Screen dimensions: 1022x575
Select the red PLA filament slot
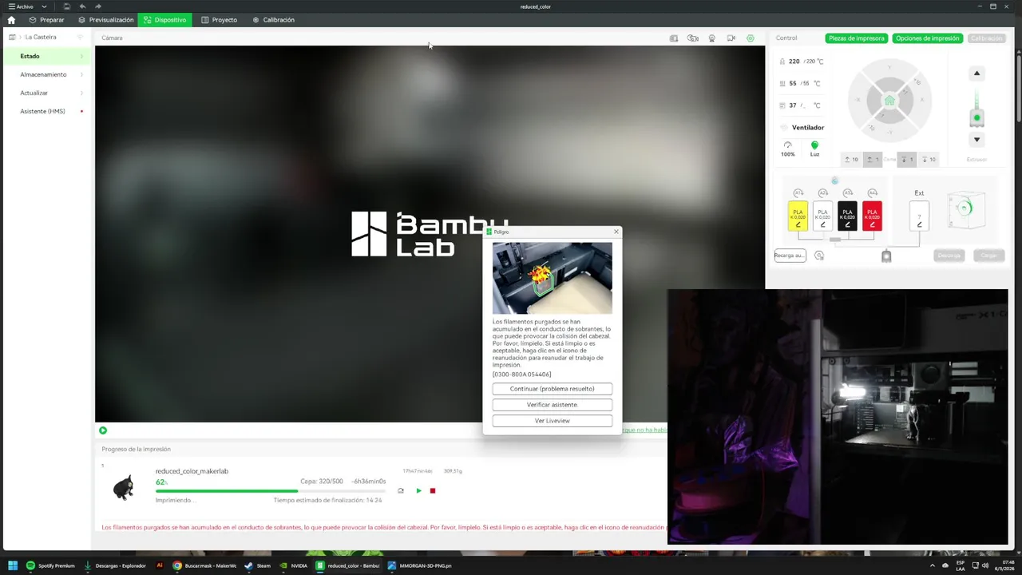coord(872,216)
